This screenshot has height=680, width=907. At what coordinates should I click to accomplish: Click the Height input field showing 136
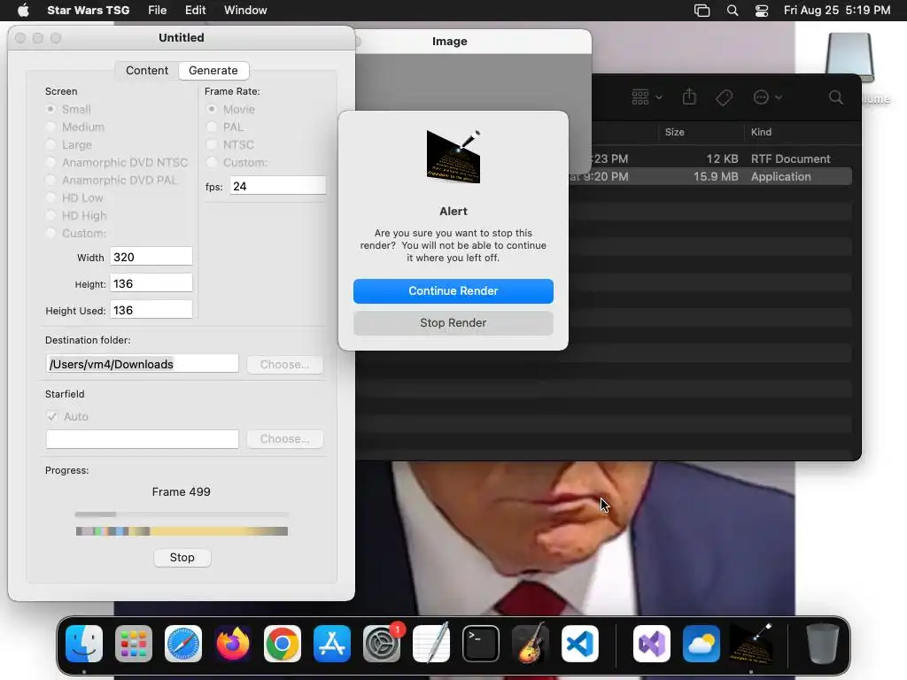point(151,283)
